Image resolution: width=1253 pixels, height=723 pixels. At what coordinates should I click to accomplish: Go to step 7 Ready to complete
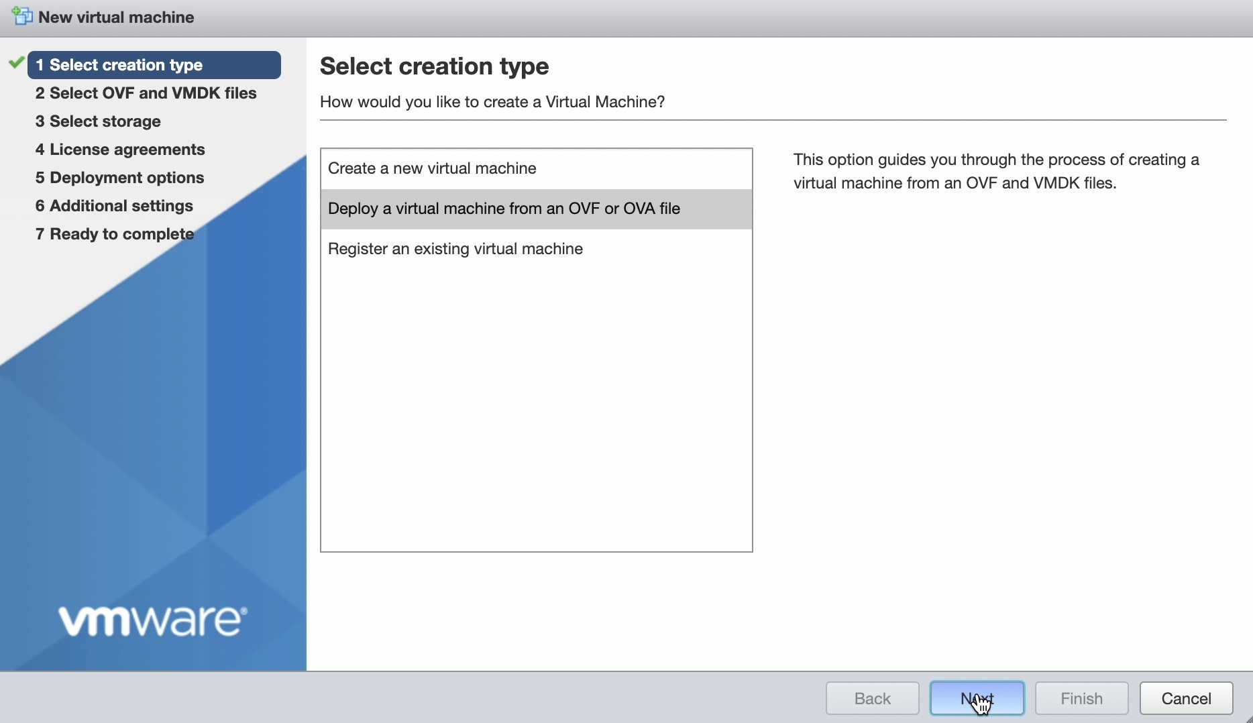pyautogui.click(x=115, y=234)
